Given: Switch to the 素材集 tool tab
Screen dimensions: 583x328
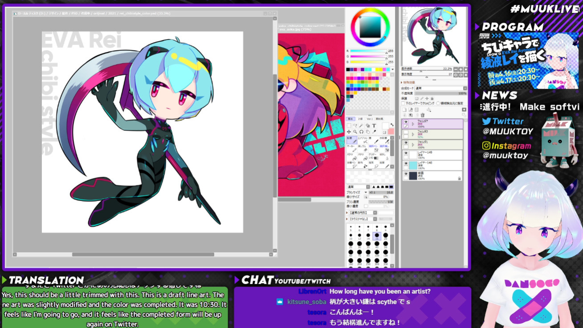Looking at the screenshot, I should click(379, 119).
